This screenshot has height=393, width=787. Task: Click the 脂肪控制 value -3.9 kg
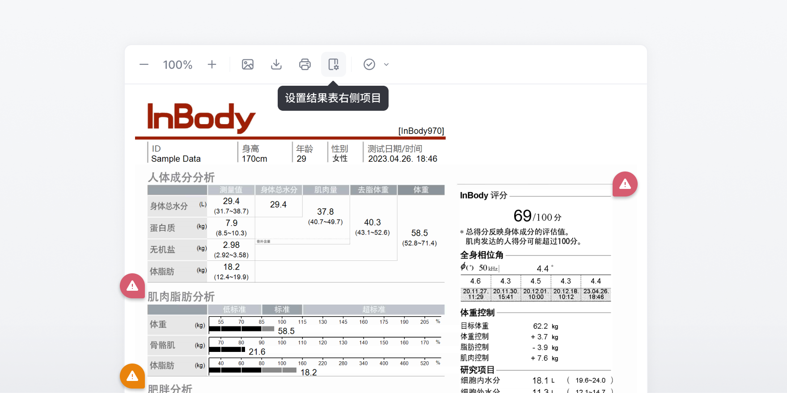[x=545, y=347]
